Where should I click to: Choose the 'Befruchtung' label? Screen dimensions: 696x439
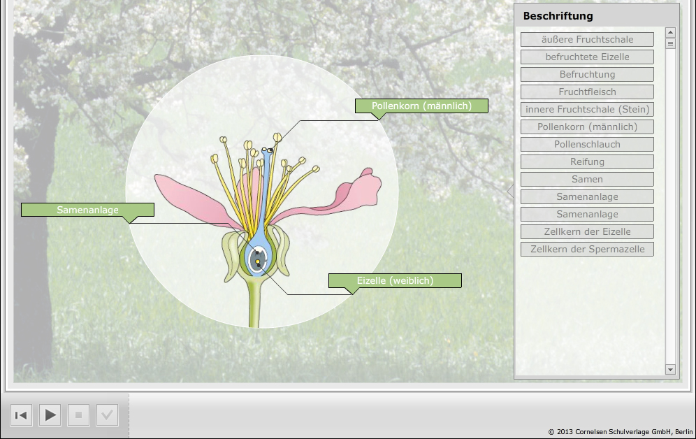pos(587,74)
